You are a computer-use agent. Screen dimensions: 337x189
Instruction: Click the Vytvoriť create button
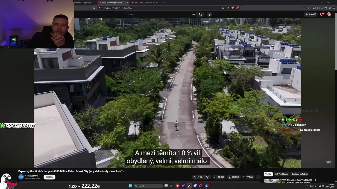[310, 14]
